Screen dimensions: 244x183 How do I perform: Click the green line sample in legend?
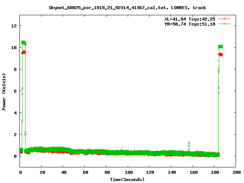click(x=224, y=24)
